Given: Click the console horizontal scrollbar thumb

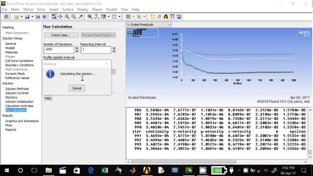Looking at the screenshot, I should tap(184, 162).
